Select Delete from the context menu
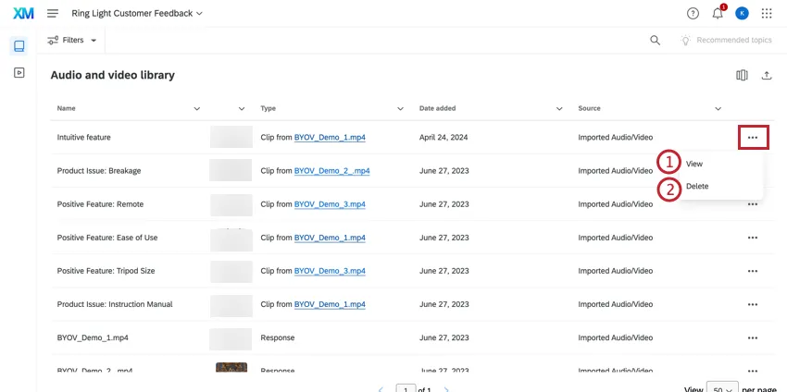The width and height of the screenshot is (787, 392). click(697, 187)
